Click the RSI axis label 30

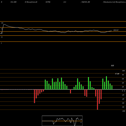pyautogui.click(x=2, y=37)
